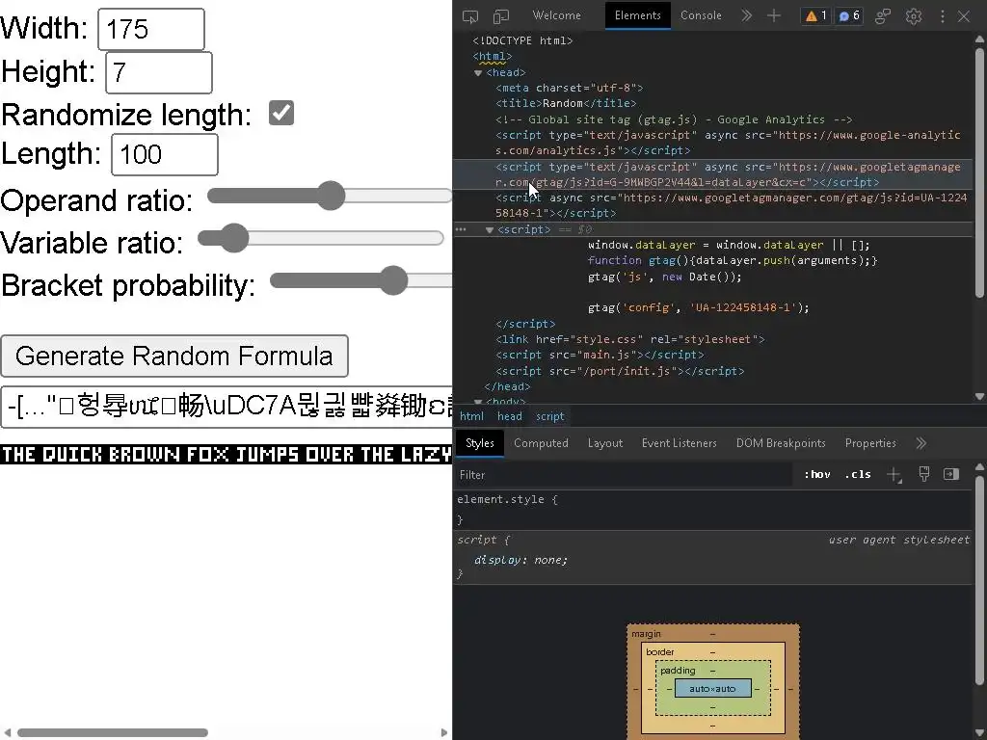The width and height of the screenshot is (987, 740).
Task: Click the Height input field
Action: [x=159, y=72]
